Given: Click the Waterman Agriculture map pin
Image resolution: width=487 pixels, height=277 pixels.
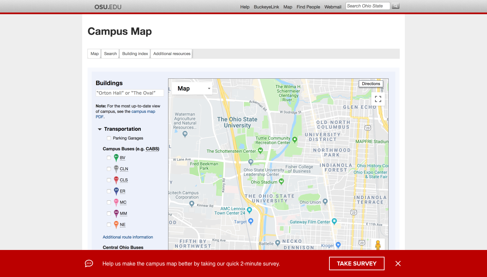Looking at the screenshot, I should [x=185, y=134].
